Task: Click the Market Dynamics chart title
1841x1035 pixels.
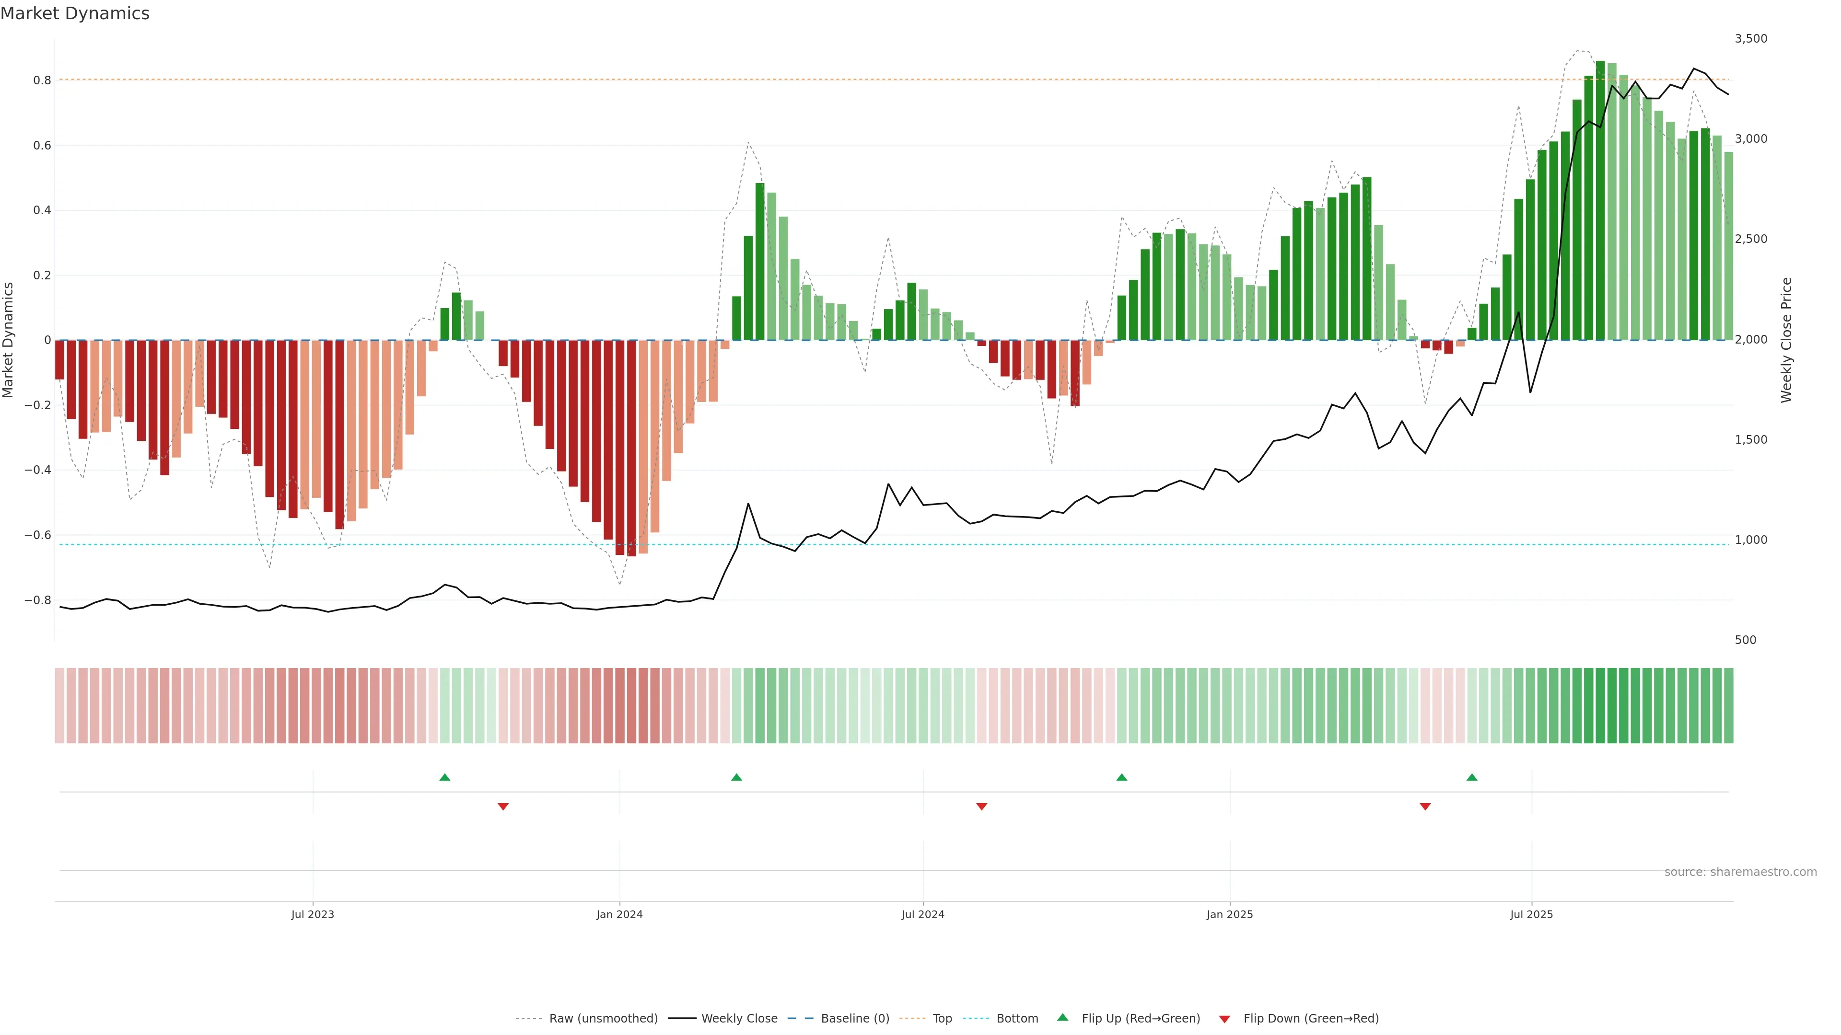Action: tap(75, 13)
